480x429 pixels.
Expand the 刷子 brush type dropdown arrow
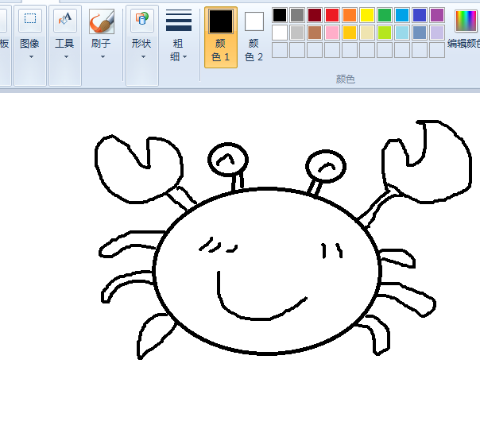tap(101, 57)
